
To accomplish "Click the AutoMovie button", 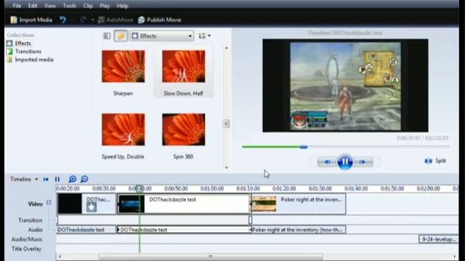I will [116, 20].
